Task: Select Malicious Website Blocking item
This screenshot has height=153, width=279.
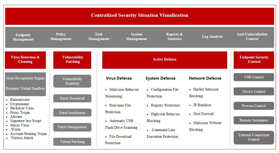Action: tap(205, 126)
